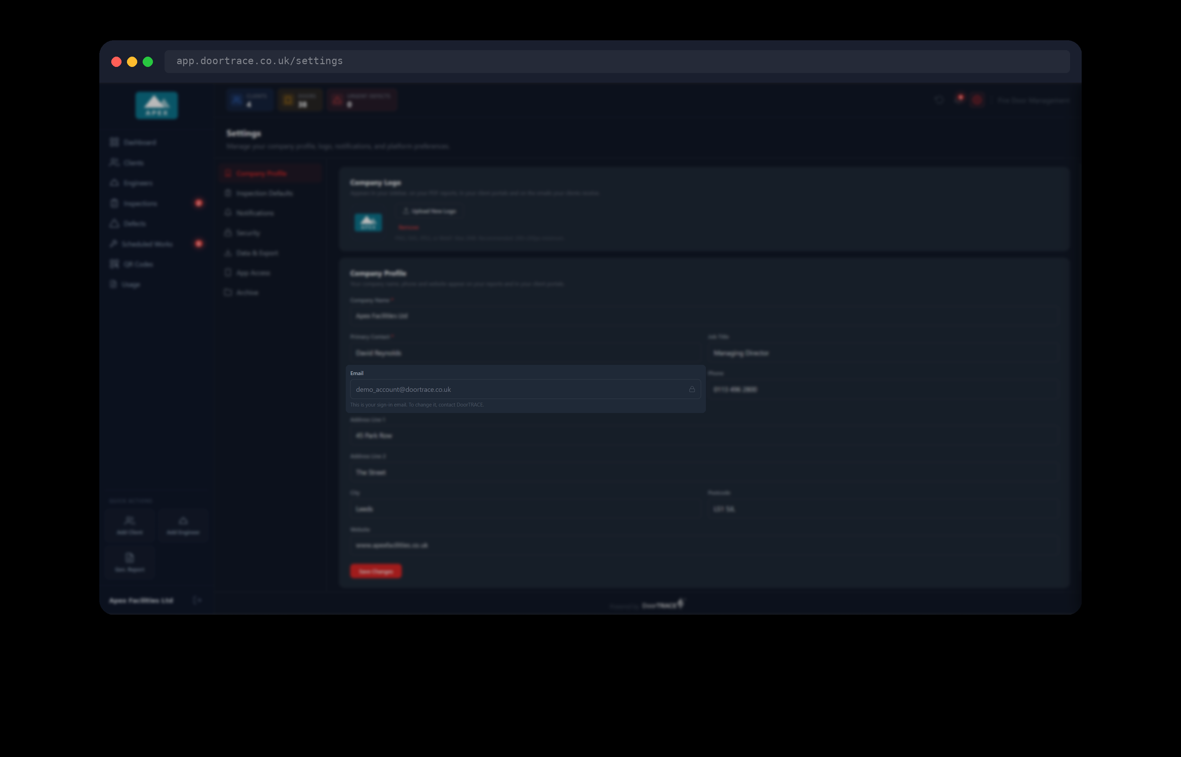1181x757 pixels.
Task: Go to Engineers in the sidebar
Action: pos(156,183)
